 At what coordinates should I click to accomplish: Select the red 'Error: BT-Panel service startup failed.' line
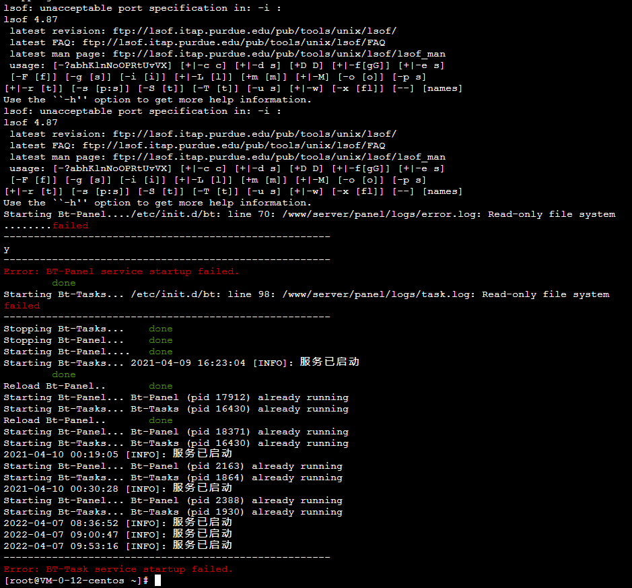click(121, 271)
